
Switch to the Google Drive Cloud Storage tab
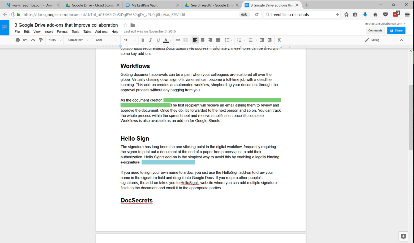(x=92, y=5)
